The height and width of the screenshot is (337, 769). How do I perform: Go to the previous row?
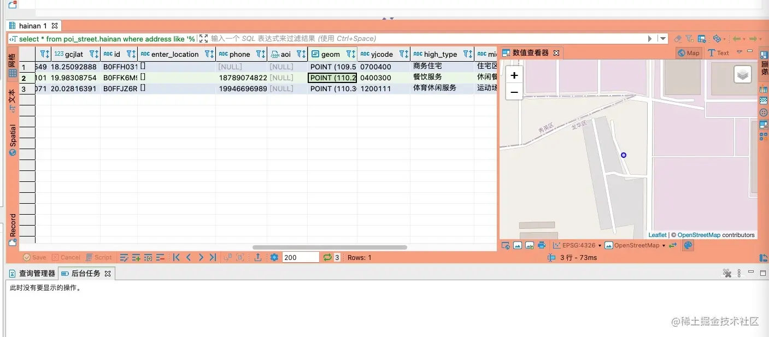click(x=189, y=257)
